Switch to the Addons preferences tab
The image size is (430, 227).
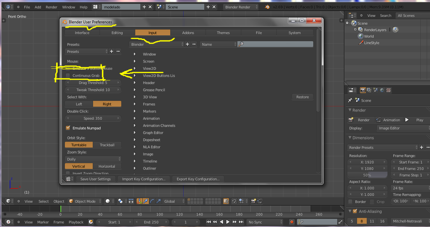[x=188, y=33]
